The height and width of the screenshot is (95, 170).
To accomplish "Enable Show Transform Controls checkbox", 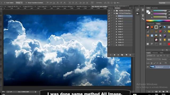I will [x=26, y=3].
